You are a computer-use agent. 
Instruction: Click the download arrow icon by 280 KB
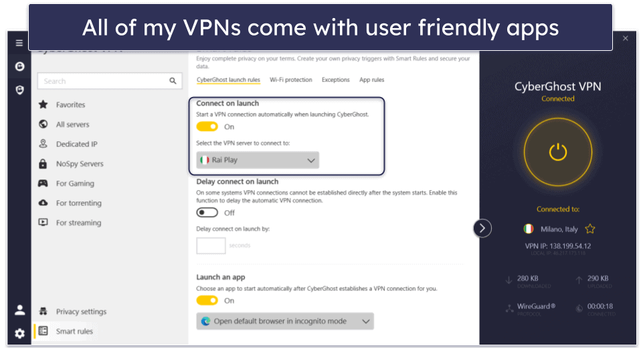click(509, 280)
